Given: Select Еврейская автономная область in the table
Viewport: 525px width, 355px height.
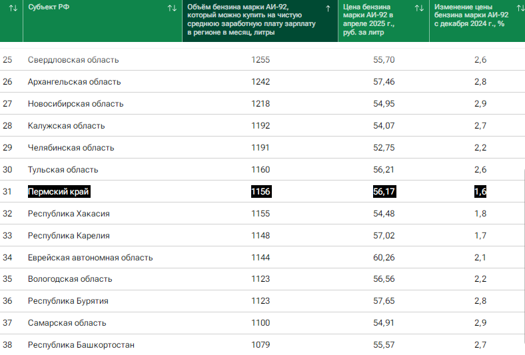Looking at the screenshot, I should (x=90, y=258).
